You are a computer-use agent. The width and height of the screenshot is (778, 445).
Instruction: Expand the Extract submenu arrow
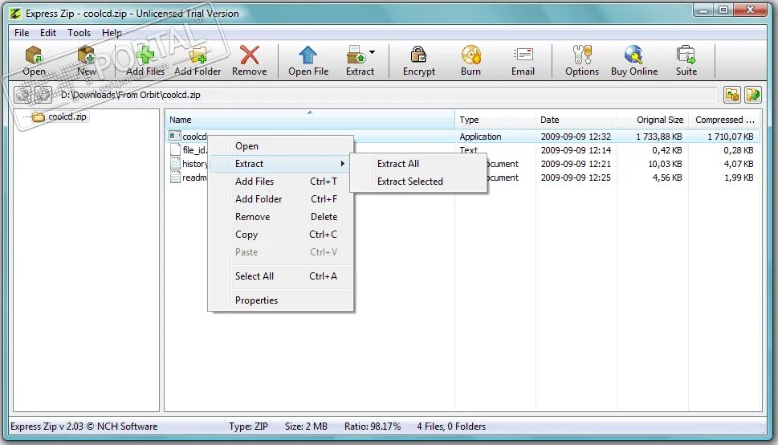(342, 163)
